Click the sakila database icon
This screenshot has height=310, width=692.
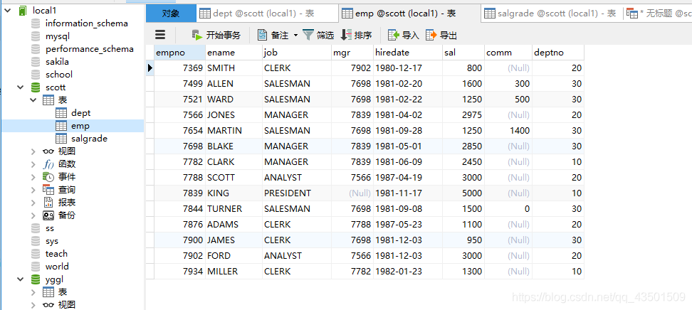tap(36, 62)
